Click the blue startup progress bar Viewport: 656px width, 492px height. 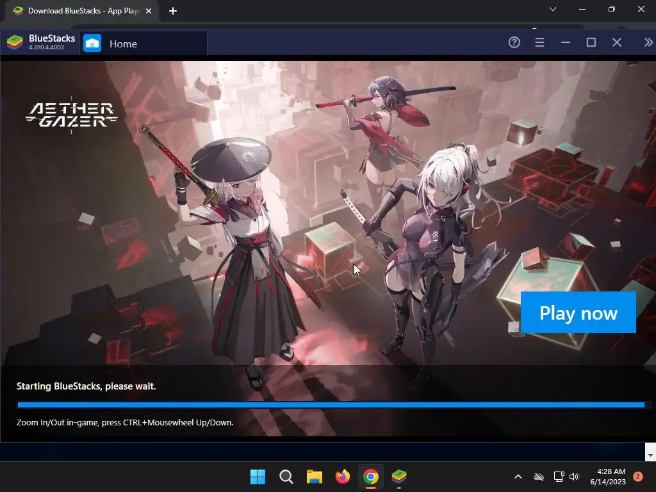[331, 405]
